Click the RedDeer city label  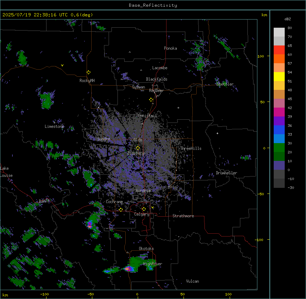[156, 91]
